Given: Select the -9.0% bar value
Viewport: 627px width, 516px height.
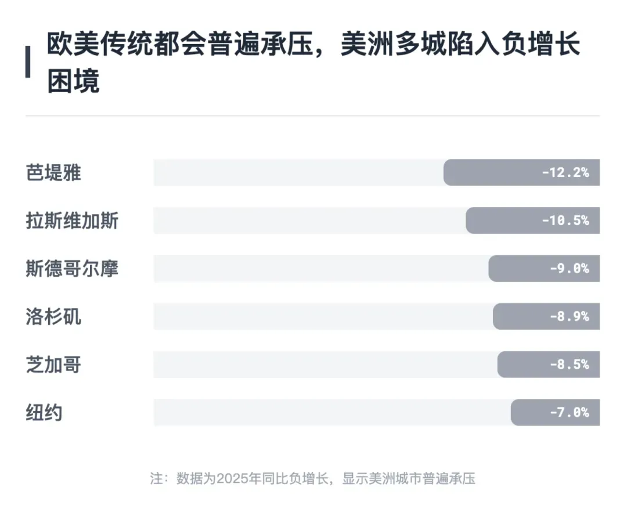Looking at the screenshot, I should [x=544, y=268].
